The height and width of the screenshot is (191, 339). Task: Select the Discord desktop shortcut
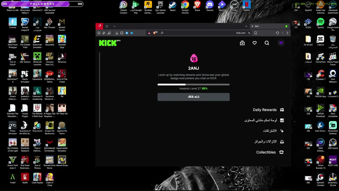pos(210,6)
